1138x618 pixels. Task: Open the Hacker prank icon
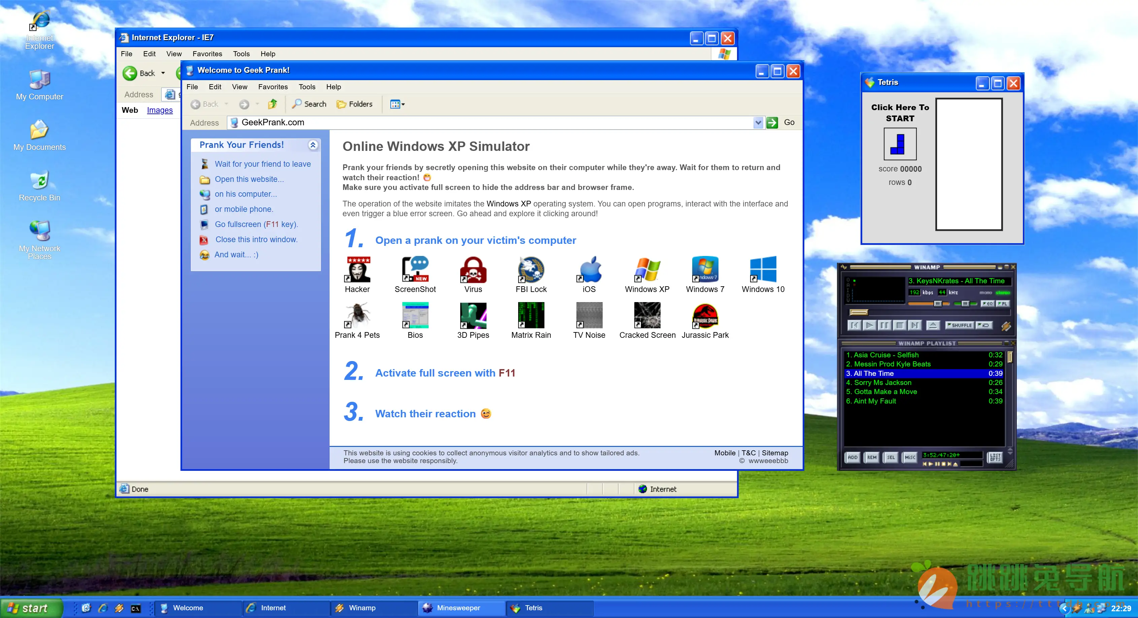[357, 275]
